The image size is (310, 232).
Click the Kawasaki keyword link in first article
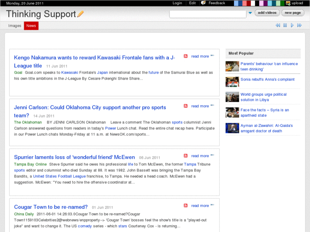[70, 72]
